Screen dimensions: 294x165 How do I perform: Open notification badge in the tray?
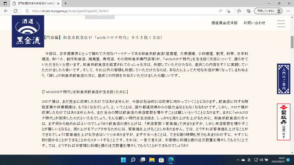click(x=288, y=160)
